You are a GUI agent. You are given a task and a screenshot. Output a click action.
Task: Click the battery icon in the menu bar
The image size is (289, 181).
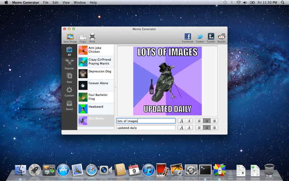point(252,2)
